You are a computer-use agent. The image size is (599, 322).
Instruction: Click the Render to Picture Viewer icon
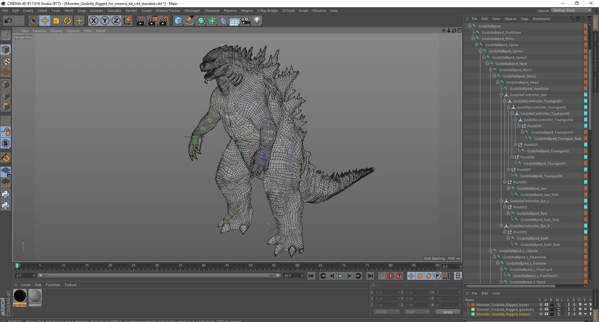[153, 21]
